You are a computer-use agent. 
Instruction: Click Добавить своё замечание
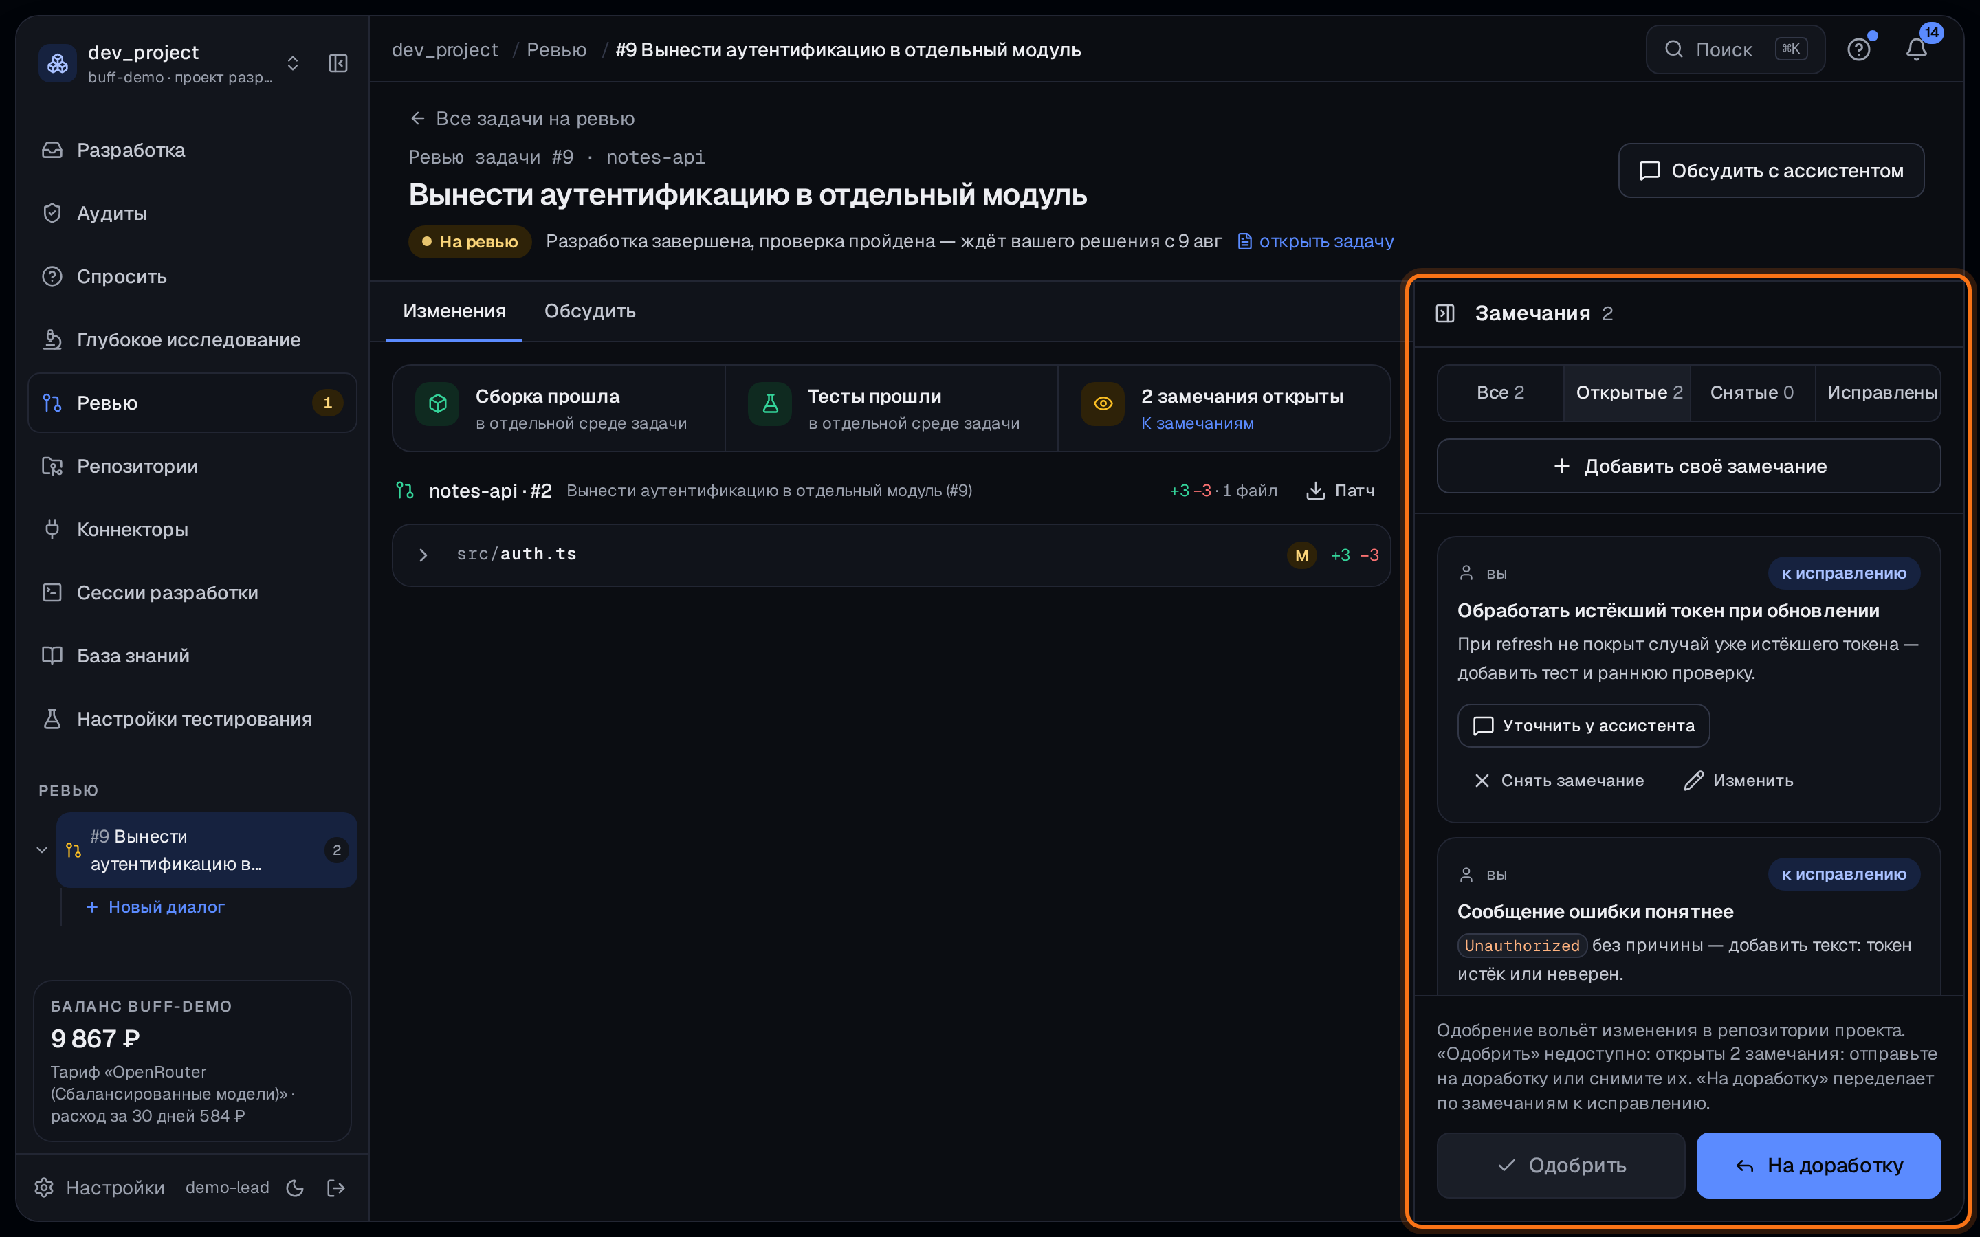pos(1688,467)
